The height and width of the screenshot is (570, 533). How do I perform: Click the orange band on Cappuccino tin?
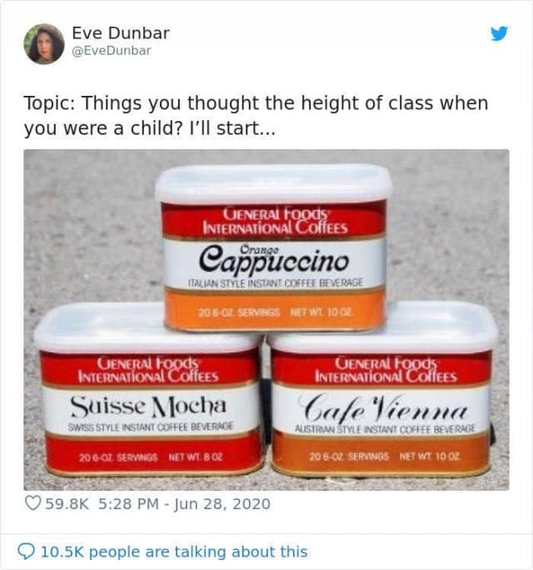tap(274, 311)
